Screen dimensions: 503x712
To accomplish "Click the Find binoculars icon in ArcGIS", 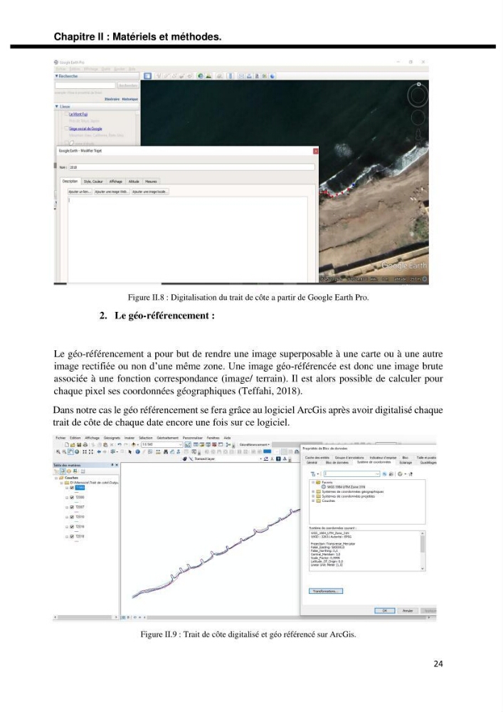I will point(165,452).
